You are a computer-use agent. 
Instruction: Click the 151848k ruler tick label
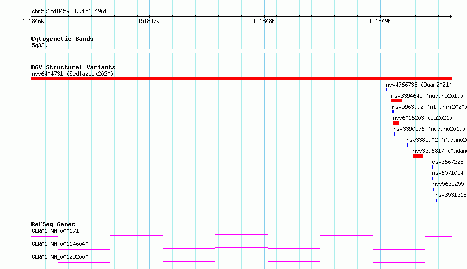(264, 21)
